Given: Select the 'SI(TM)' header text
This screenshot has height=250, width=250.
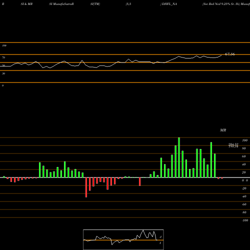Looking at the screenshot, I should pyautogui.click(x=95, y=4).
